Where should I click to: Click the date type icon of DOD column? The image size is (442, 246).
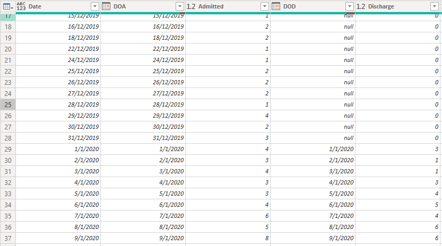(276, 6)
